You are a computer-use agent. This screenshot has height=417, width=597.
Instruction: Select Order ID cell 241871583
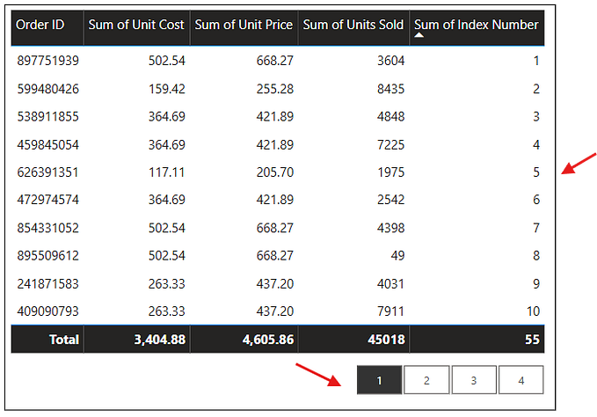pos(48,283)
